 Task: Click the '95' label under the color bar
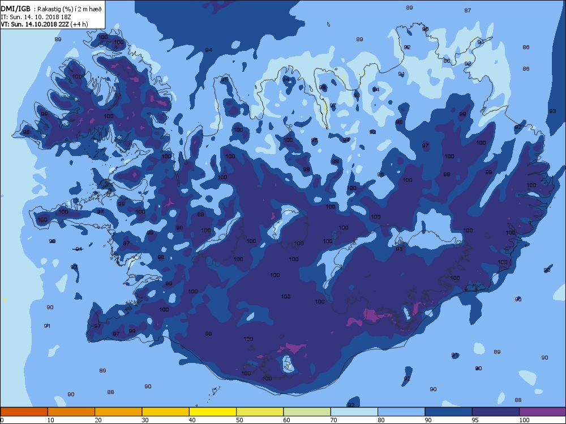coord(475,420)
